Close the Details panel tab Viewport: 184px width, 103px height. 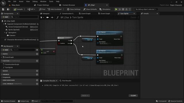click(x=157, y=13)
